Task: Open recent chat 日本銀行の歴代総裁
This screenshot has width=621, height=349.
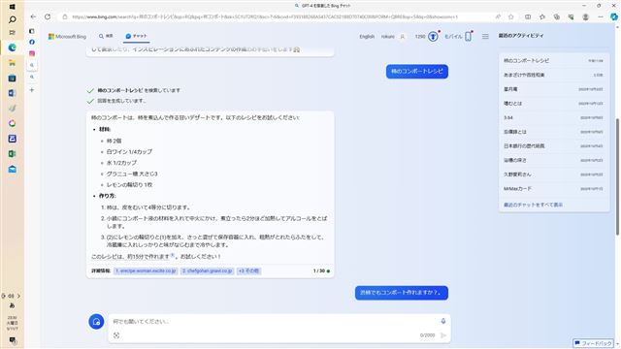Action: point(554,146)
